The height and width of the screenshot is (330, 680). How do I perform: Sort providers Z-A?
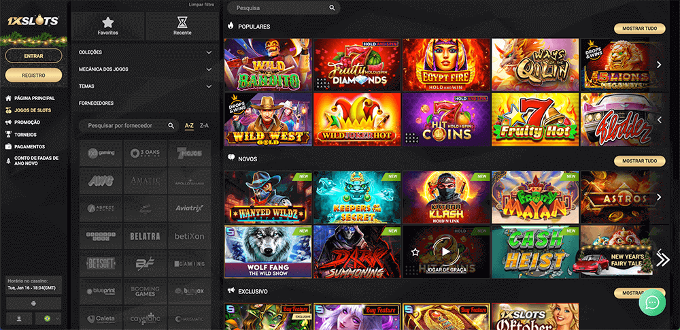(205, 126)
